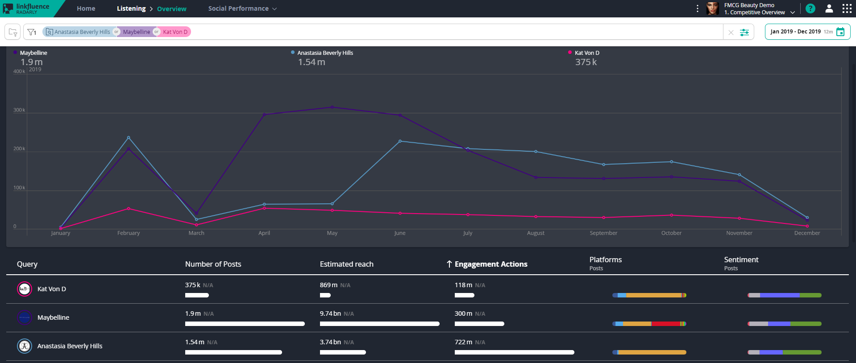Click the filter funnel icon
The height and width of the screenshot is (363, 856).
[x=32, y=32]
